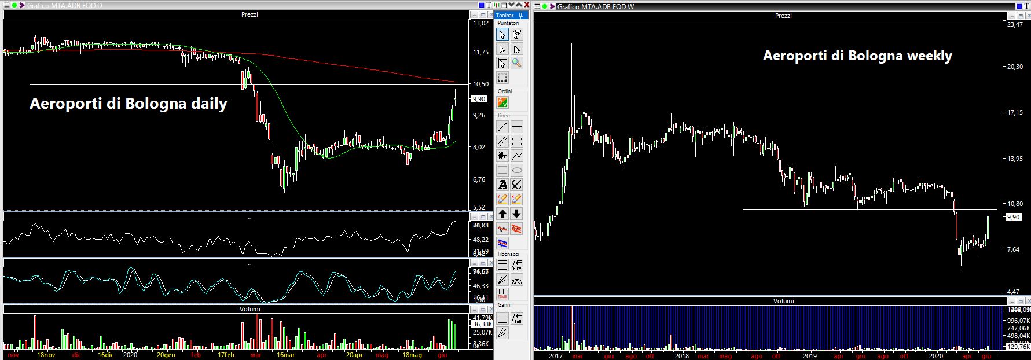Click the blue square in weekly chart title
This screenshot has height=360, width=1031.
[x=1019, y=6]
